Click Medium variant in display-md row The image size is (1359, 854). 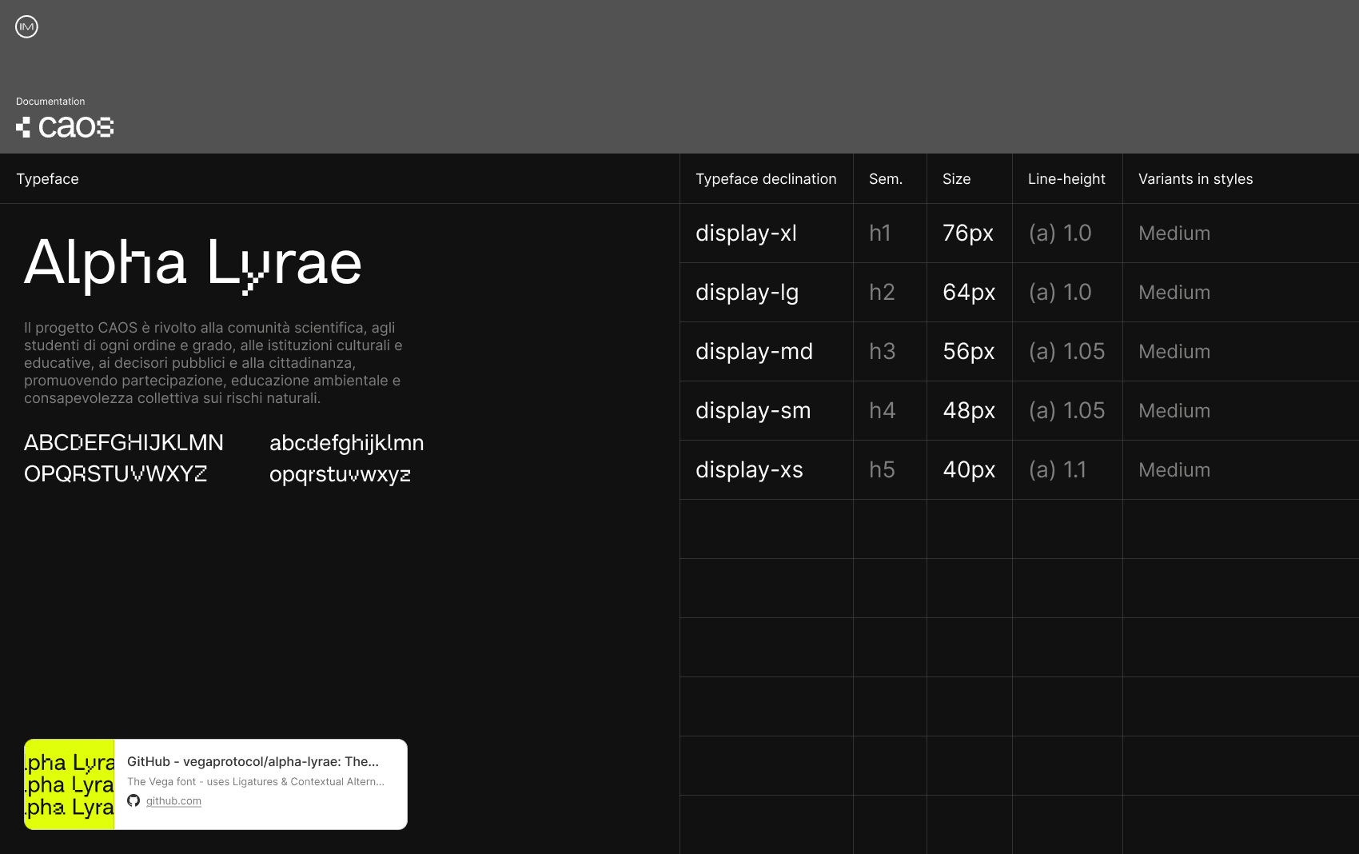(x=1174, y=352)
